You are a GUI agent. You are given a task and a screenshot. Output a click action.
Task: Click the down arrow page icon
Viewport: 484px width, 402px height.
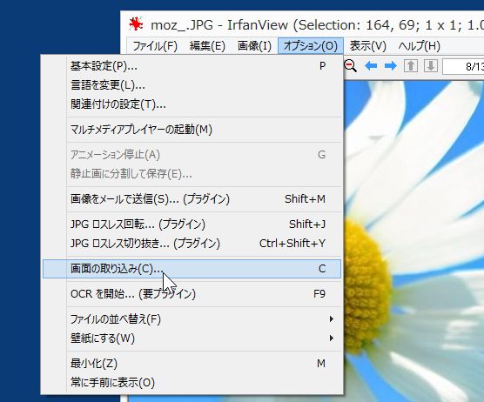(431, 66)
